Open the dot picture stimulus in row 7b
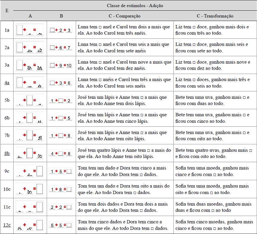 point(30,136)
